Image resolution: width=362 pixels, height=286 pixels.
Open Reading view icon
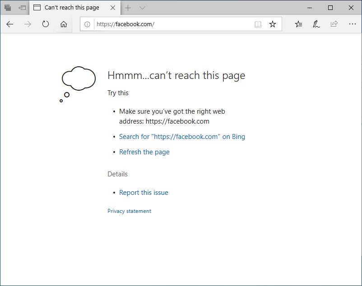pyautogui.click(x=258, y=24)
